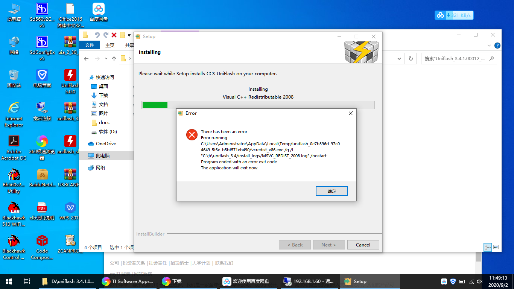Screen dimensions: 514x289
Task: Select the clb使用说明 PDF desktop icon
Action: pos(42,211)
